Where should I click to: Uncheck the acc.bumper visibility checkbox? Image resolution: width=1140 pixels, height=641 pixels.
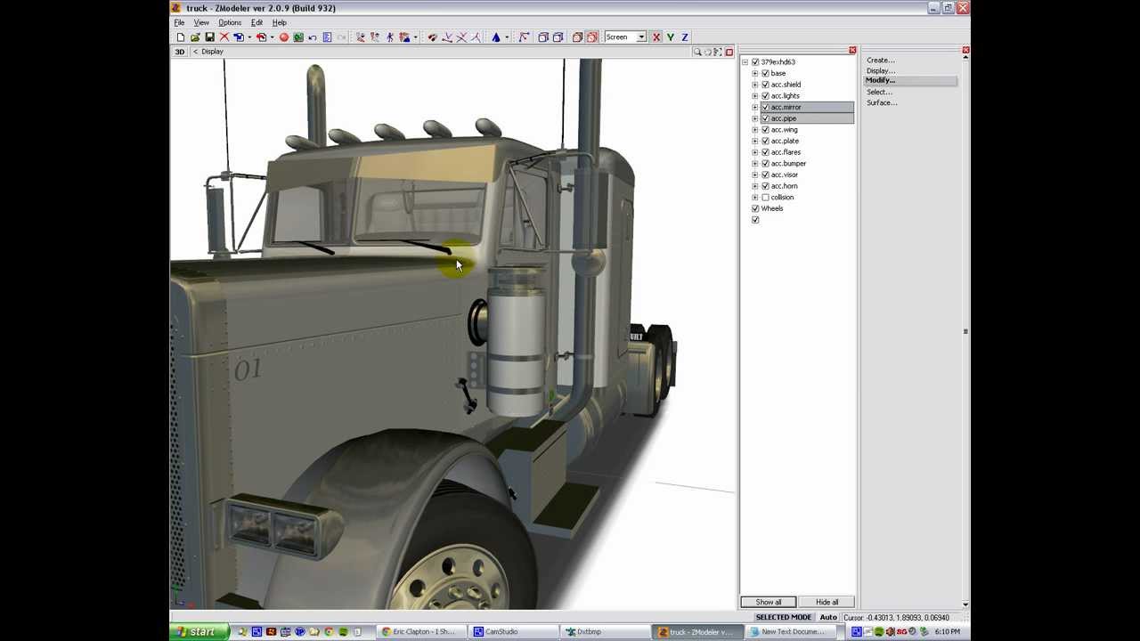[765, 164]
